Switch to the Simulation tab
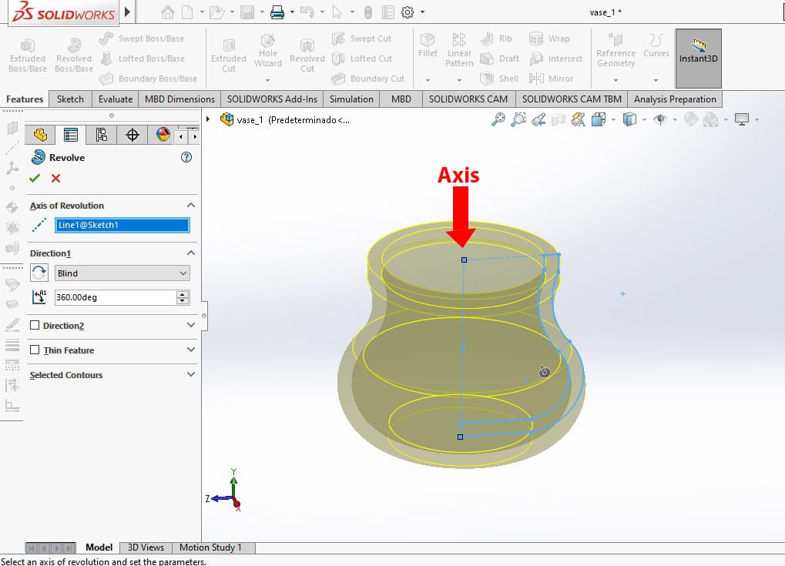The height and width of the screenshot is (566, 785). tap(351, 99)
